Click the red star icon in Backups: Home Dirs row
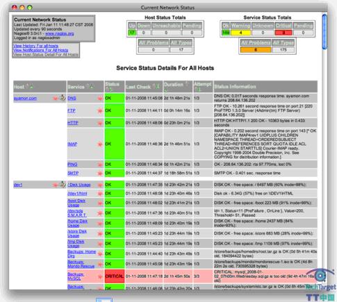This screenshot has width=337, height=302. pos(100,254)
